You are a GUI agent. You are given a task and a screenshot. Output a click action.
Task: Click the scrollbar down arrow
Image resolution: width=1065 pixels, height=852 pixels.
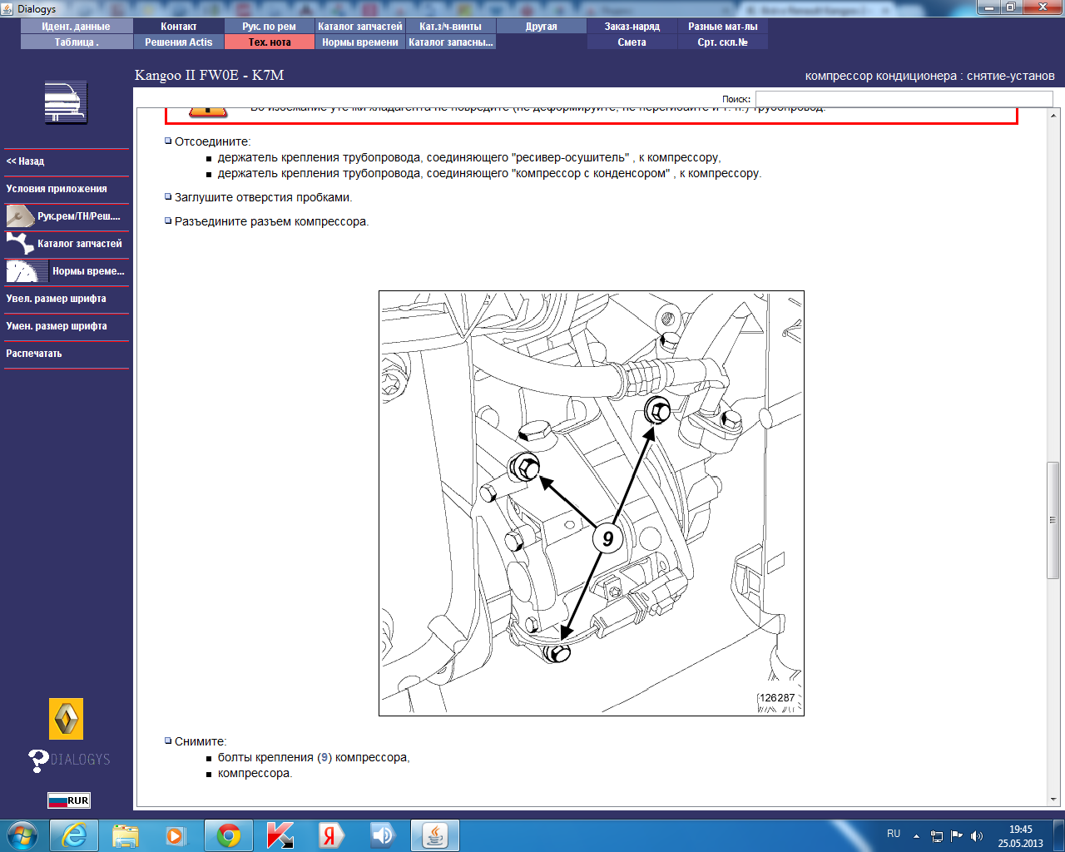pos(1053,800)
